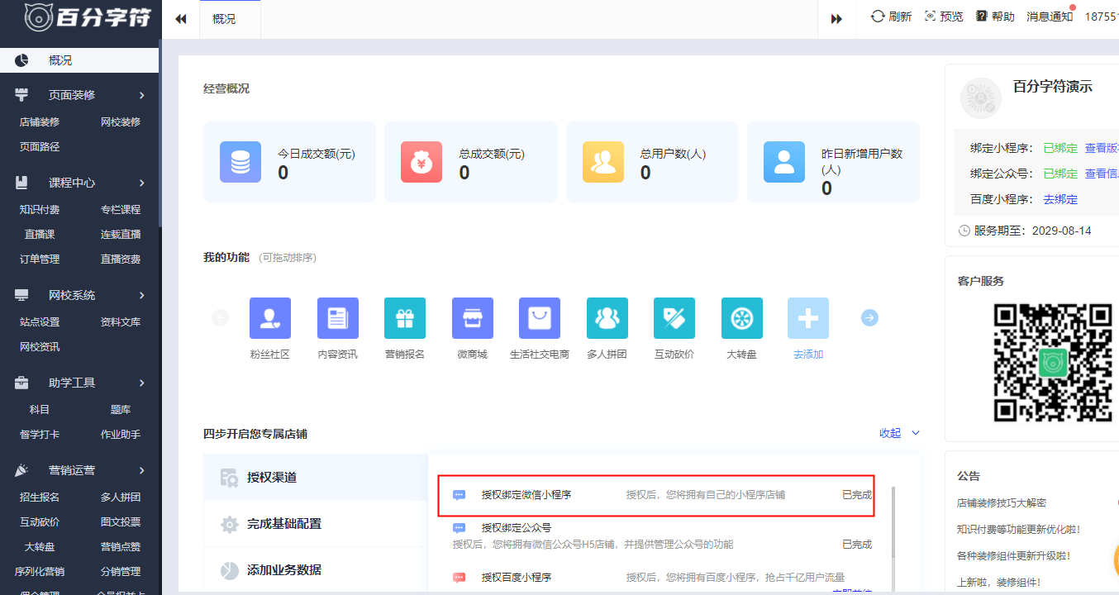The width and height of the screenshot is (1119, 595).
Task: Click the 授权绑定公众号 row
Action: 662,535
